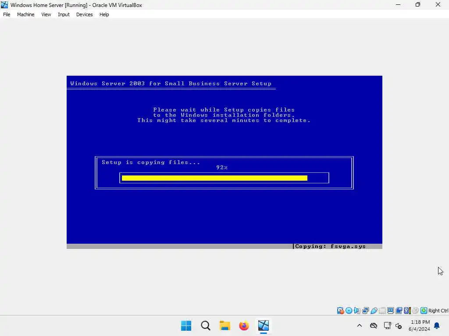This screenshot has height=336, width=449.
Task: Open the File menu
Action: click(7, 14)
